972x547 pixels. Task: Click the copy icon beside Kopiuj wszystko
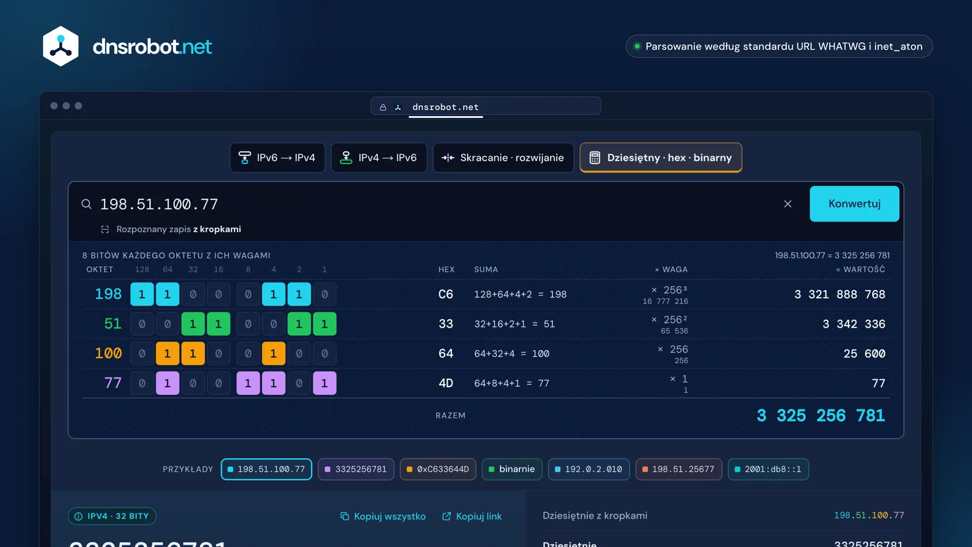click(x=344, y=516)
